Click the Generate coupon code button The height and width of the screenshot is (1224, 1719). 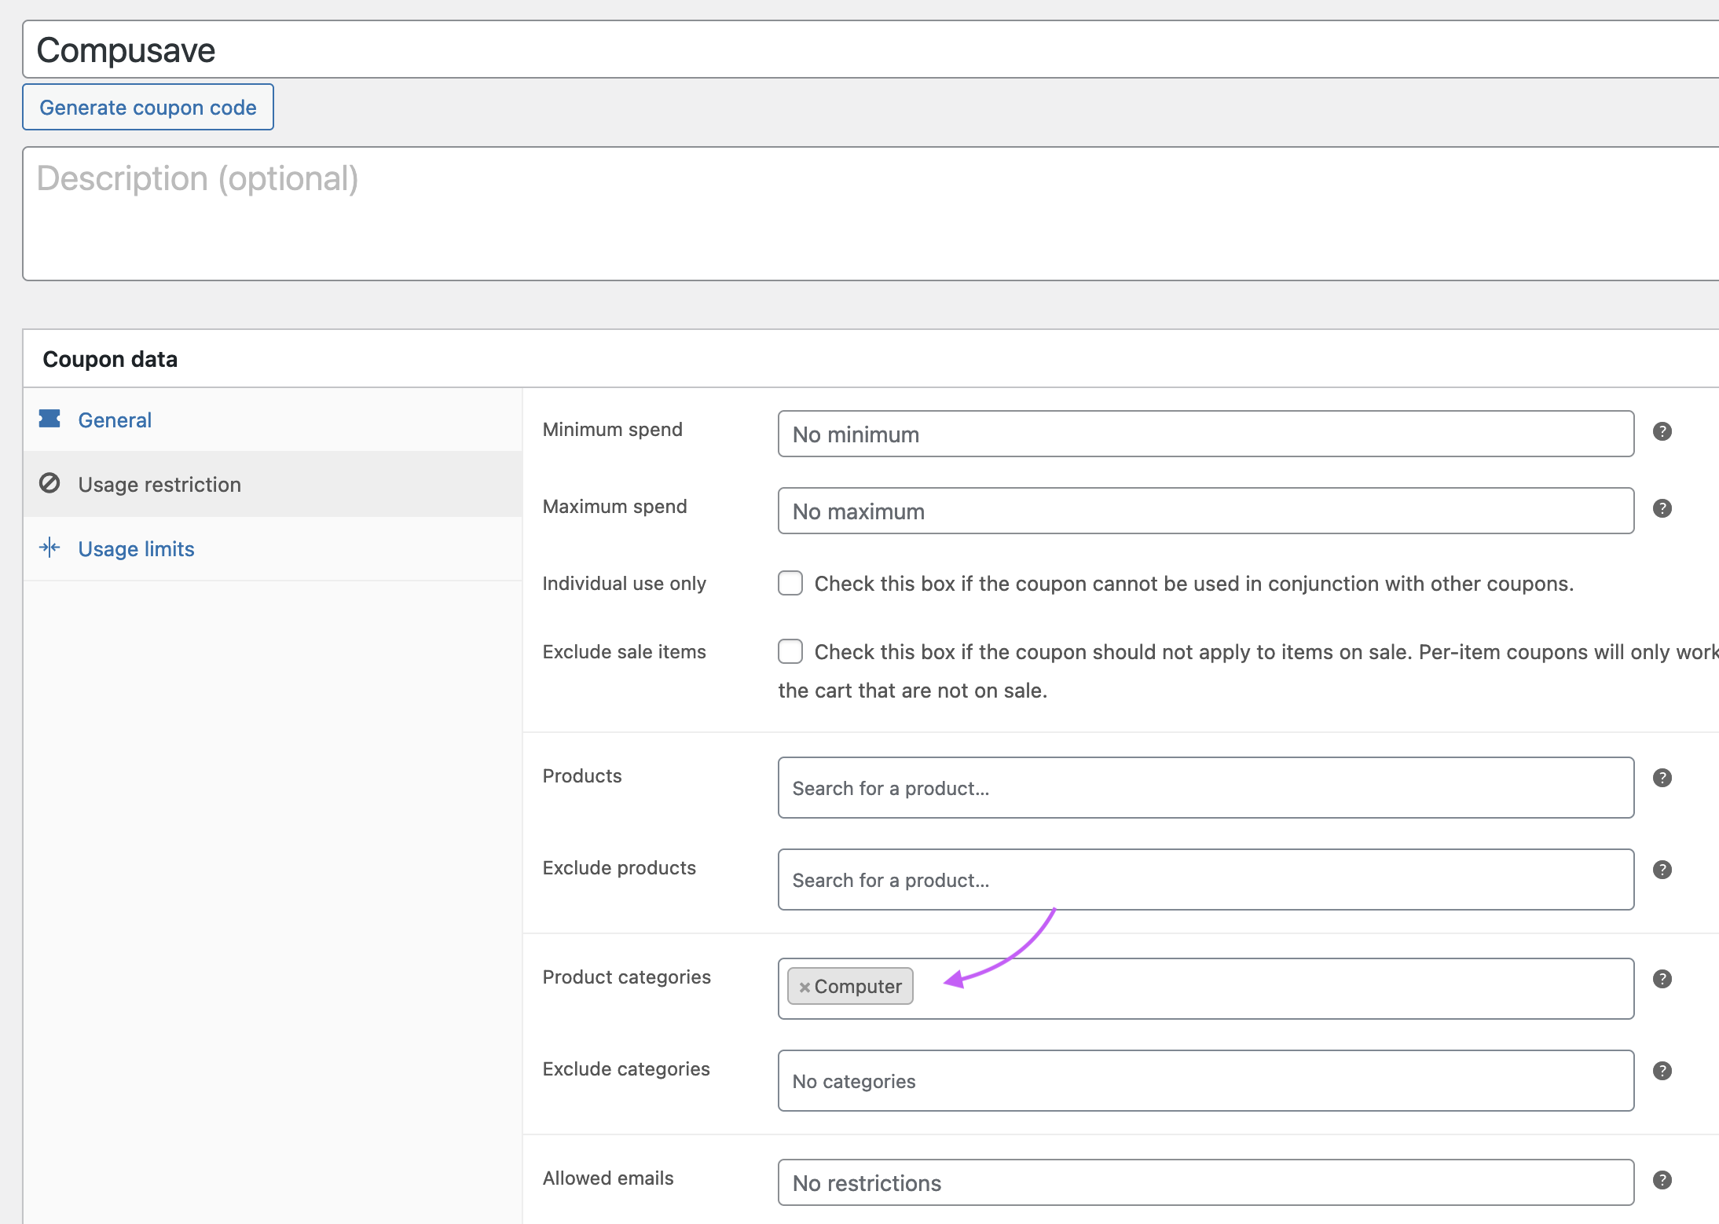pos(148,107)
